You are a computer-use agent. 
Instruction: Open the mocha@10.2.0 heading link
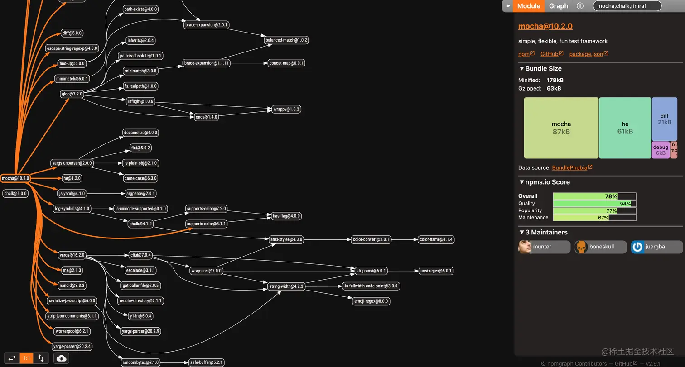(545, 26)
